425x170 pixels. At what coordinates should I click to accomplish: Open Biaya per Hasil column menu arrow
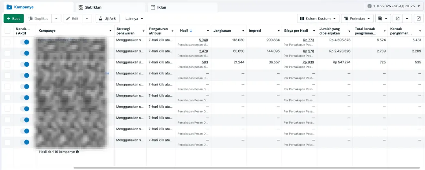point(314,31)
